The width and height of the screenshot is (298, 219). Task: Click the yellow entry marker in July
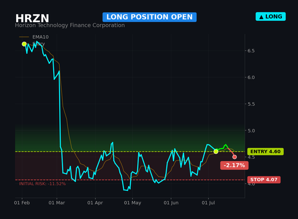216,152
